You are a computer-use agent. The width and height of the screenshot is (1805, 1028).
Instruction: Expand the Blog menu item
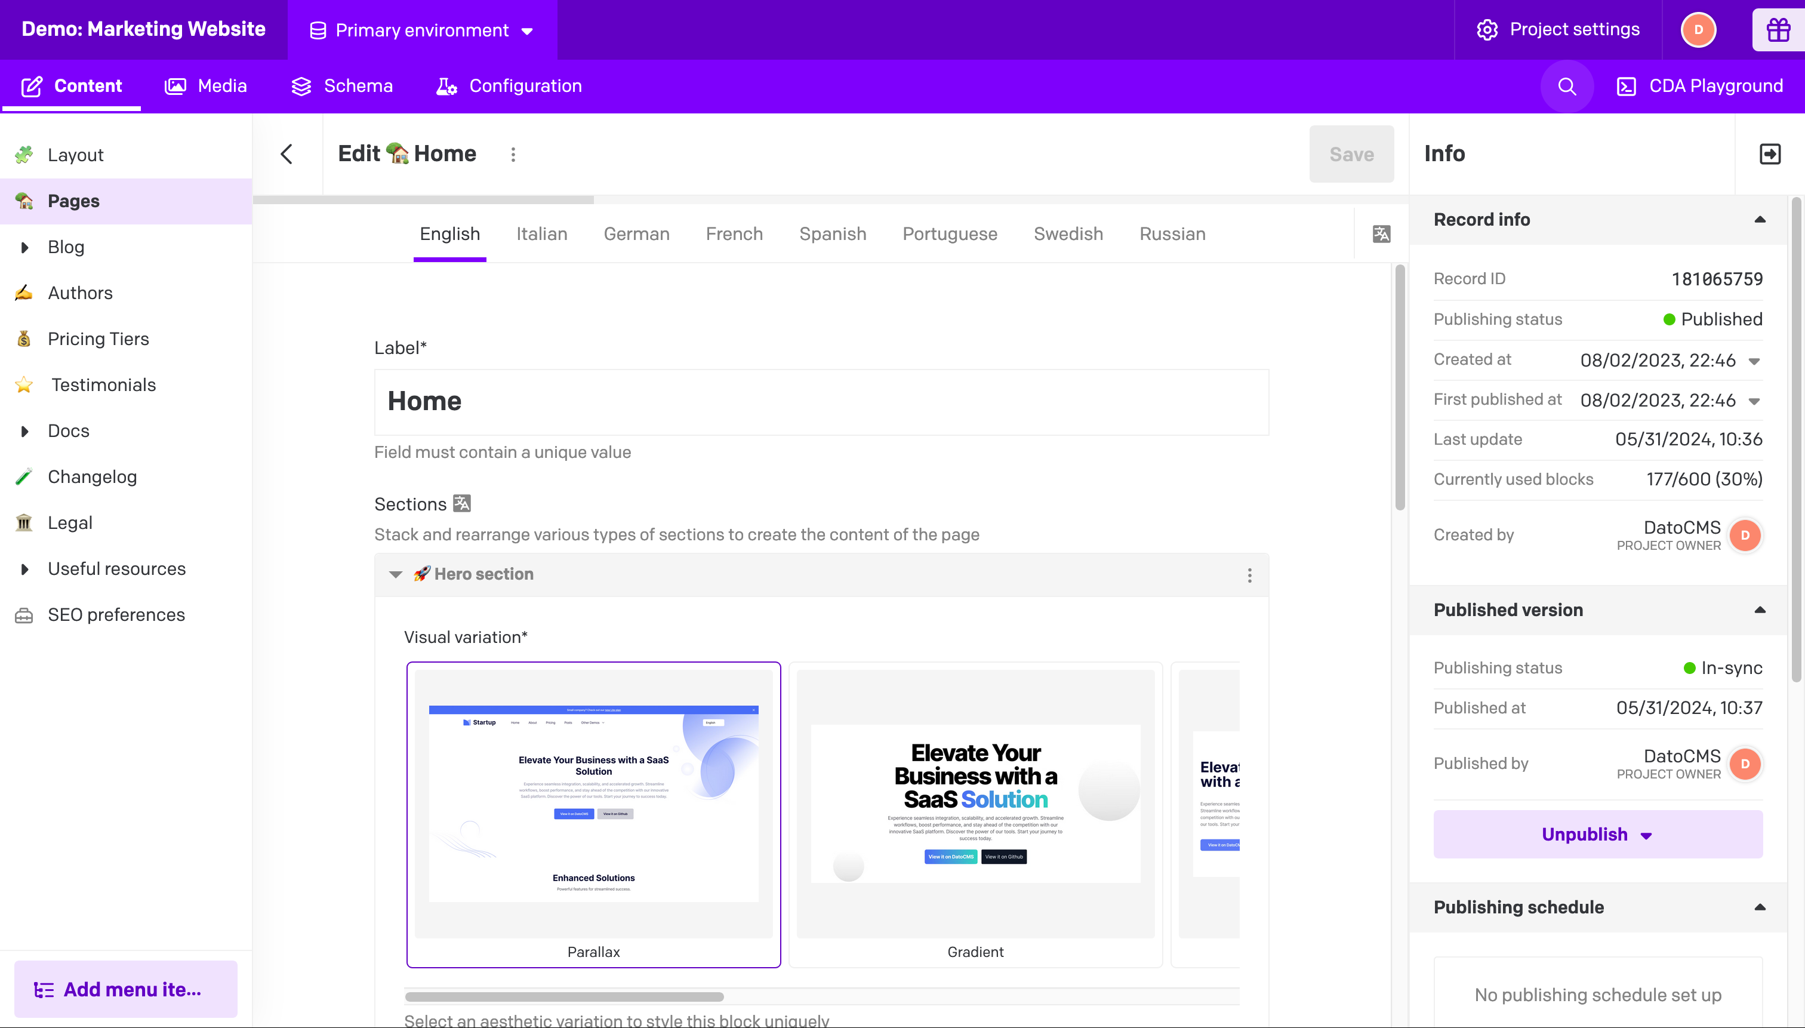pyautogui.click(x=26, y=247)
